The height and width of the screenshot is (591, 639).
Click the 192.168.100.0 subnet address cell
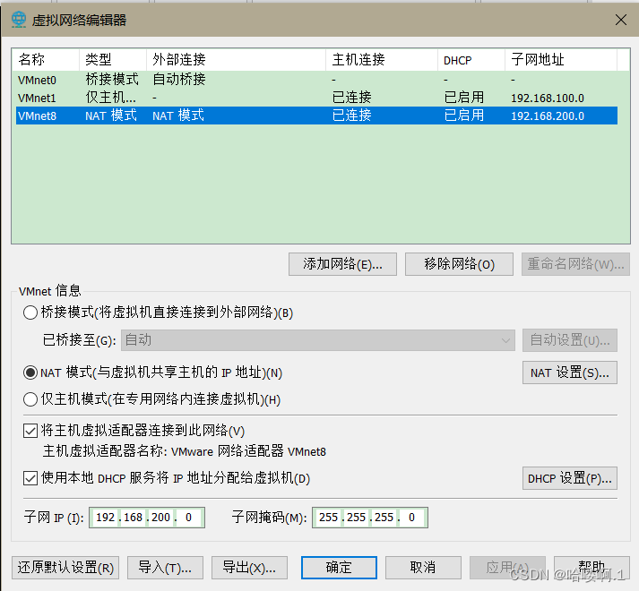point(548,98)
